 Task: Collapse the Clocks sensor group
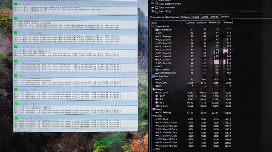click(153, 115)
